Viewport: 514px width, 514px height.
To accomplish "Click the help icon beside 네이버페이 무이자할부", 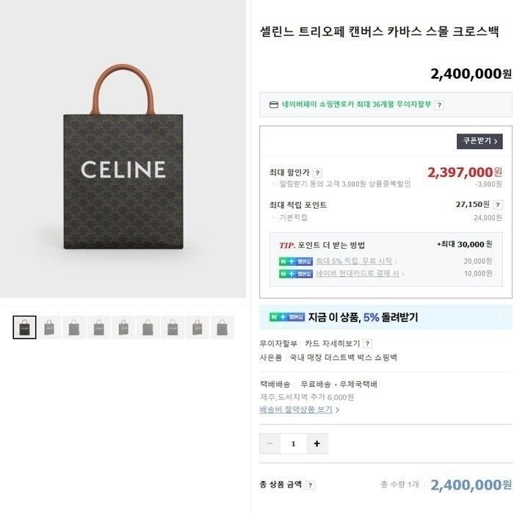I will coord(439,105).
